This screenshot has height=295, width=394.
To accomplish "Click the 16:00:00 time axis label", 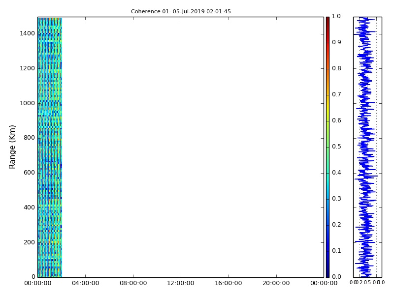I will pyautogui.click(x=229, y=283).
